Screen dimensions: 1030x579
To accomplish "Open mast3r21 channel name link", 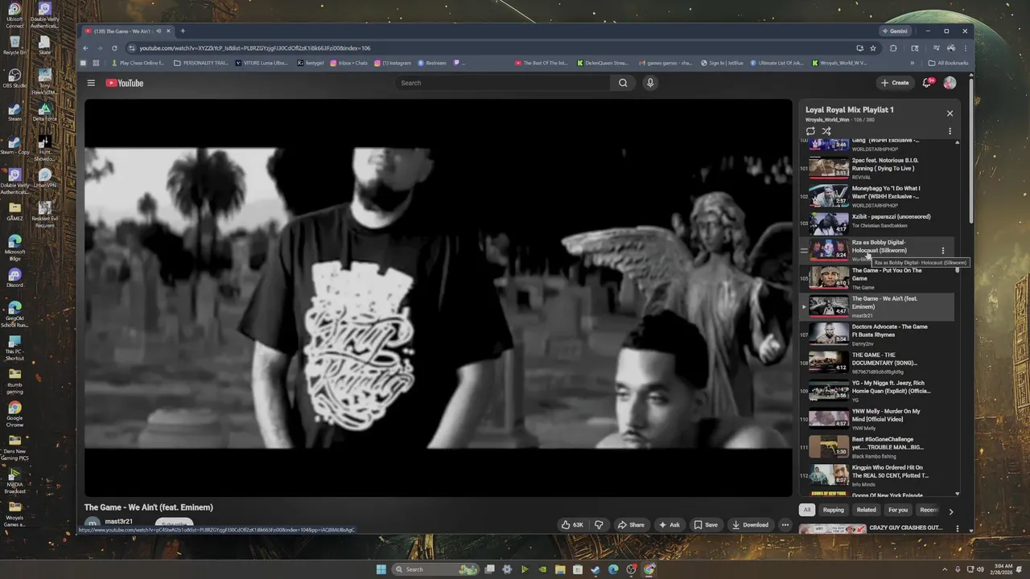I will click(x=119, y=521).
